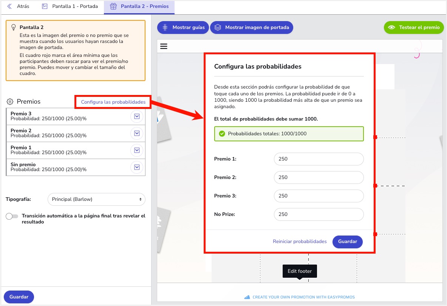Click the Premio 1 probability input field

point(319,159)
